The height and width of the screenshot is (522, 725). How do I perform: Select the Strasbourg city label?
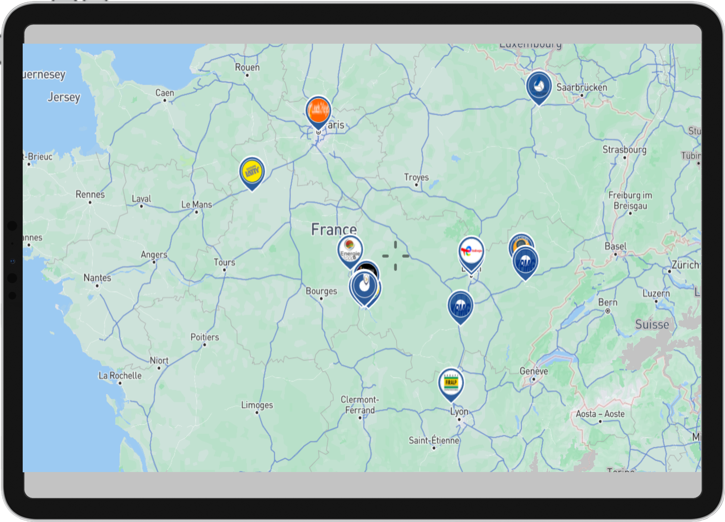pyautogui.click(x=624, y=150)
